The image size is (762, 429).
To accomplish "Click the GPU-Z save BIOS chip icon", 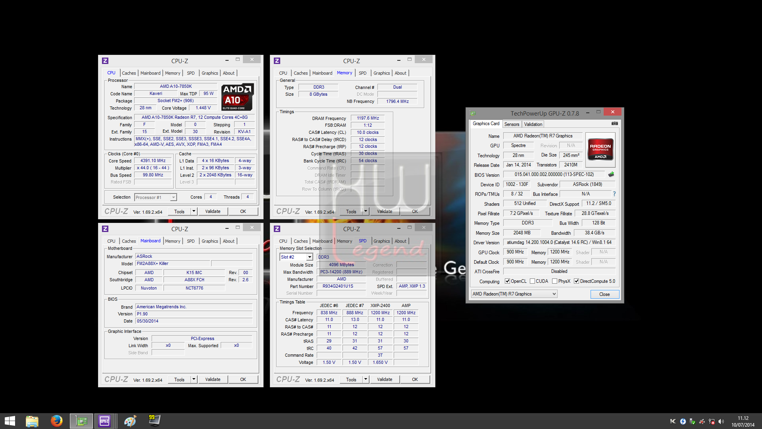I will [611, 174].
